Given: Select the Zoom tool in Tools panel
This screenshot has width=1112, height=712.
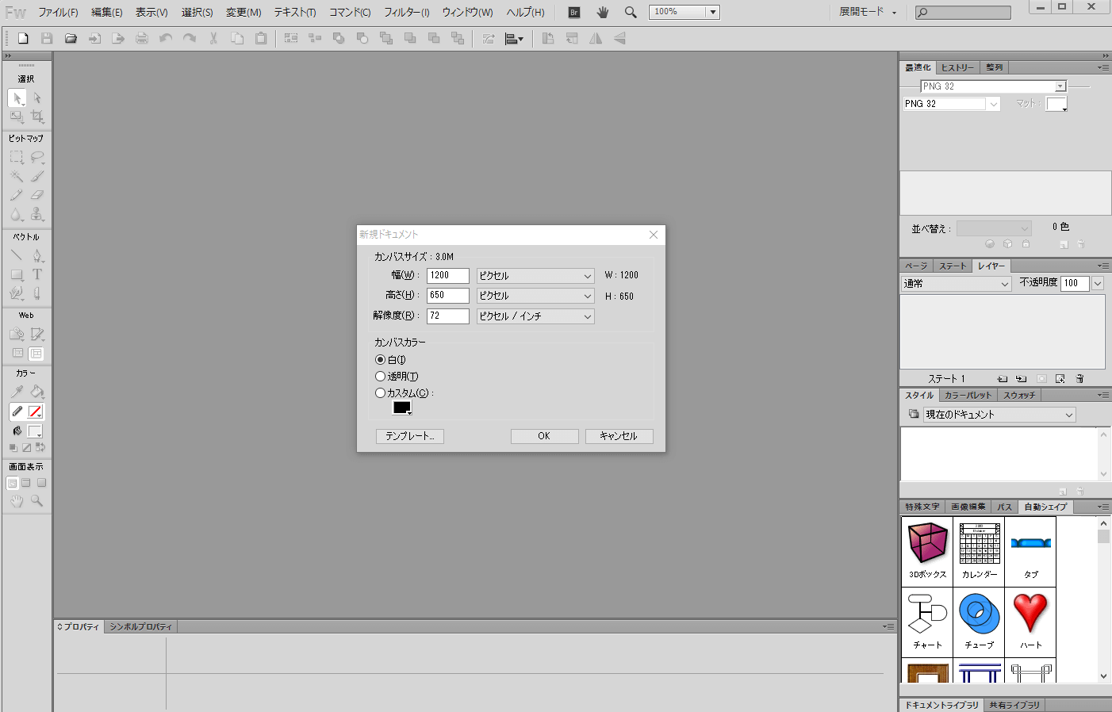Looking at the screenshot, I should click(x=37, y=501).
